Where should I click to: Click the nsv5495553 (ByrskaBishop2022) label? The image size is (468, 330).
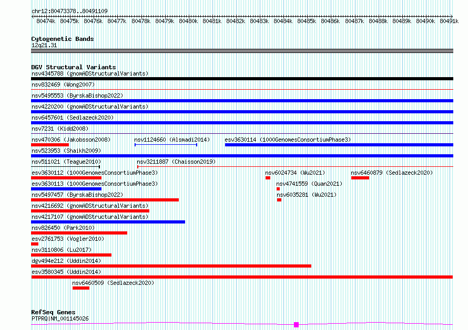[77, 95]
